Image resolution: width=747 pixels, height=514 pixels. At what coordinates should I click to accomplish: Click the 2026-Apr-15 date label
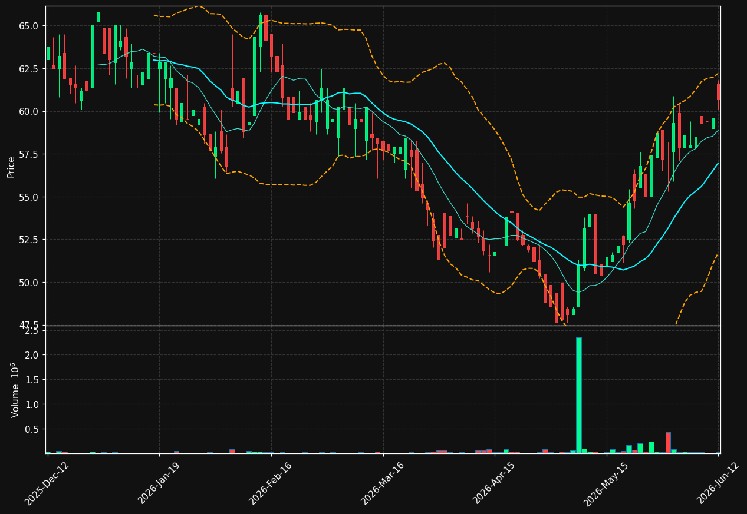pos(494,483)
